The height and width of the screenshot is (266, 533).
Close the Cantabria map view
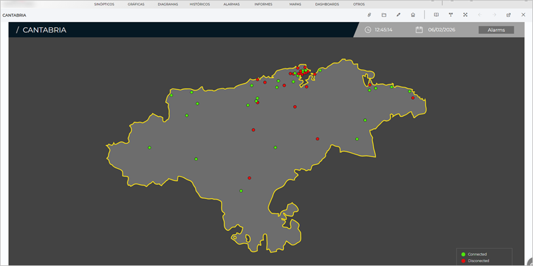click(523, 15)
